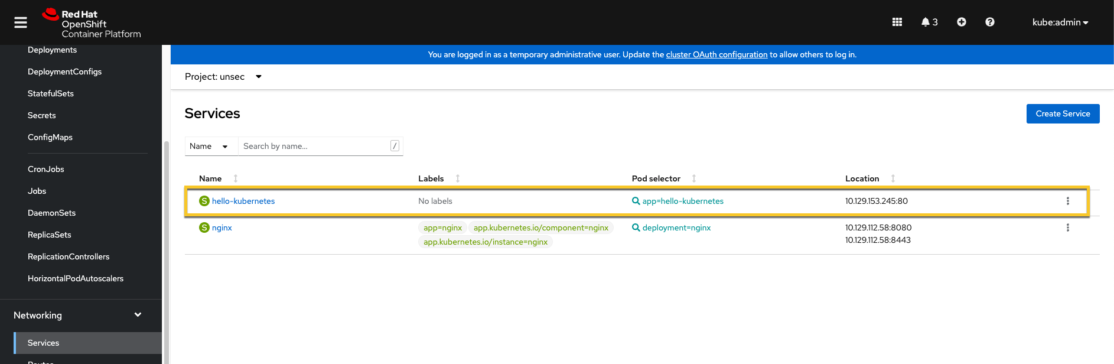Click the No labels text
Viewport: 1114px width, 364px height.
coord(435,201)
